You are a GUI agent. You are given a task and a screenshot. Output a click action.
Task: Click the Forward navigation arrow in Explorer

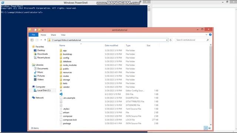[37, 40]
